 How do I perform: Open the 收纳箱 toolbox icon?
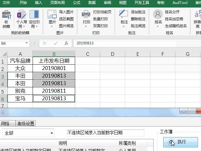point(6,19)
